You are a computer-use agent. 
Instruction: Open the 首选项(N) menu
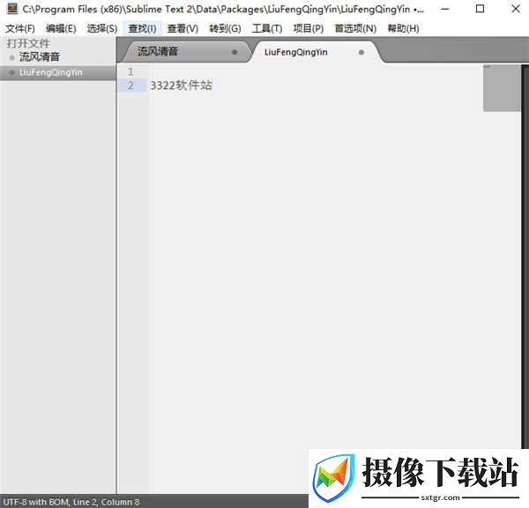tap(355, 29)
